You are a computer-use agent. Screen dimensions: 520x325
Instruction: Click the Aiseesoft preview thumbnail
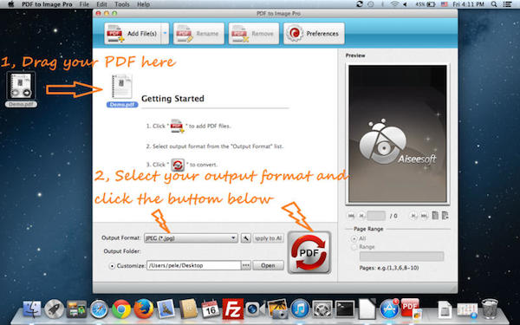pos(397,133)
